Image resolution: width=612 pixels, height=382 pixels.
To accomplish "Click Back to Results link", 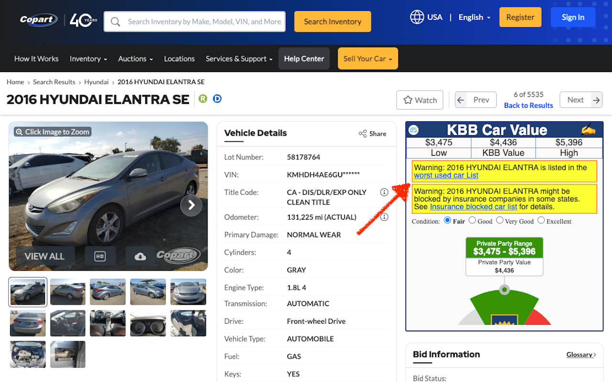I will click(x=528, y=106).
